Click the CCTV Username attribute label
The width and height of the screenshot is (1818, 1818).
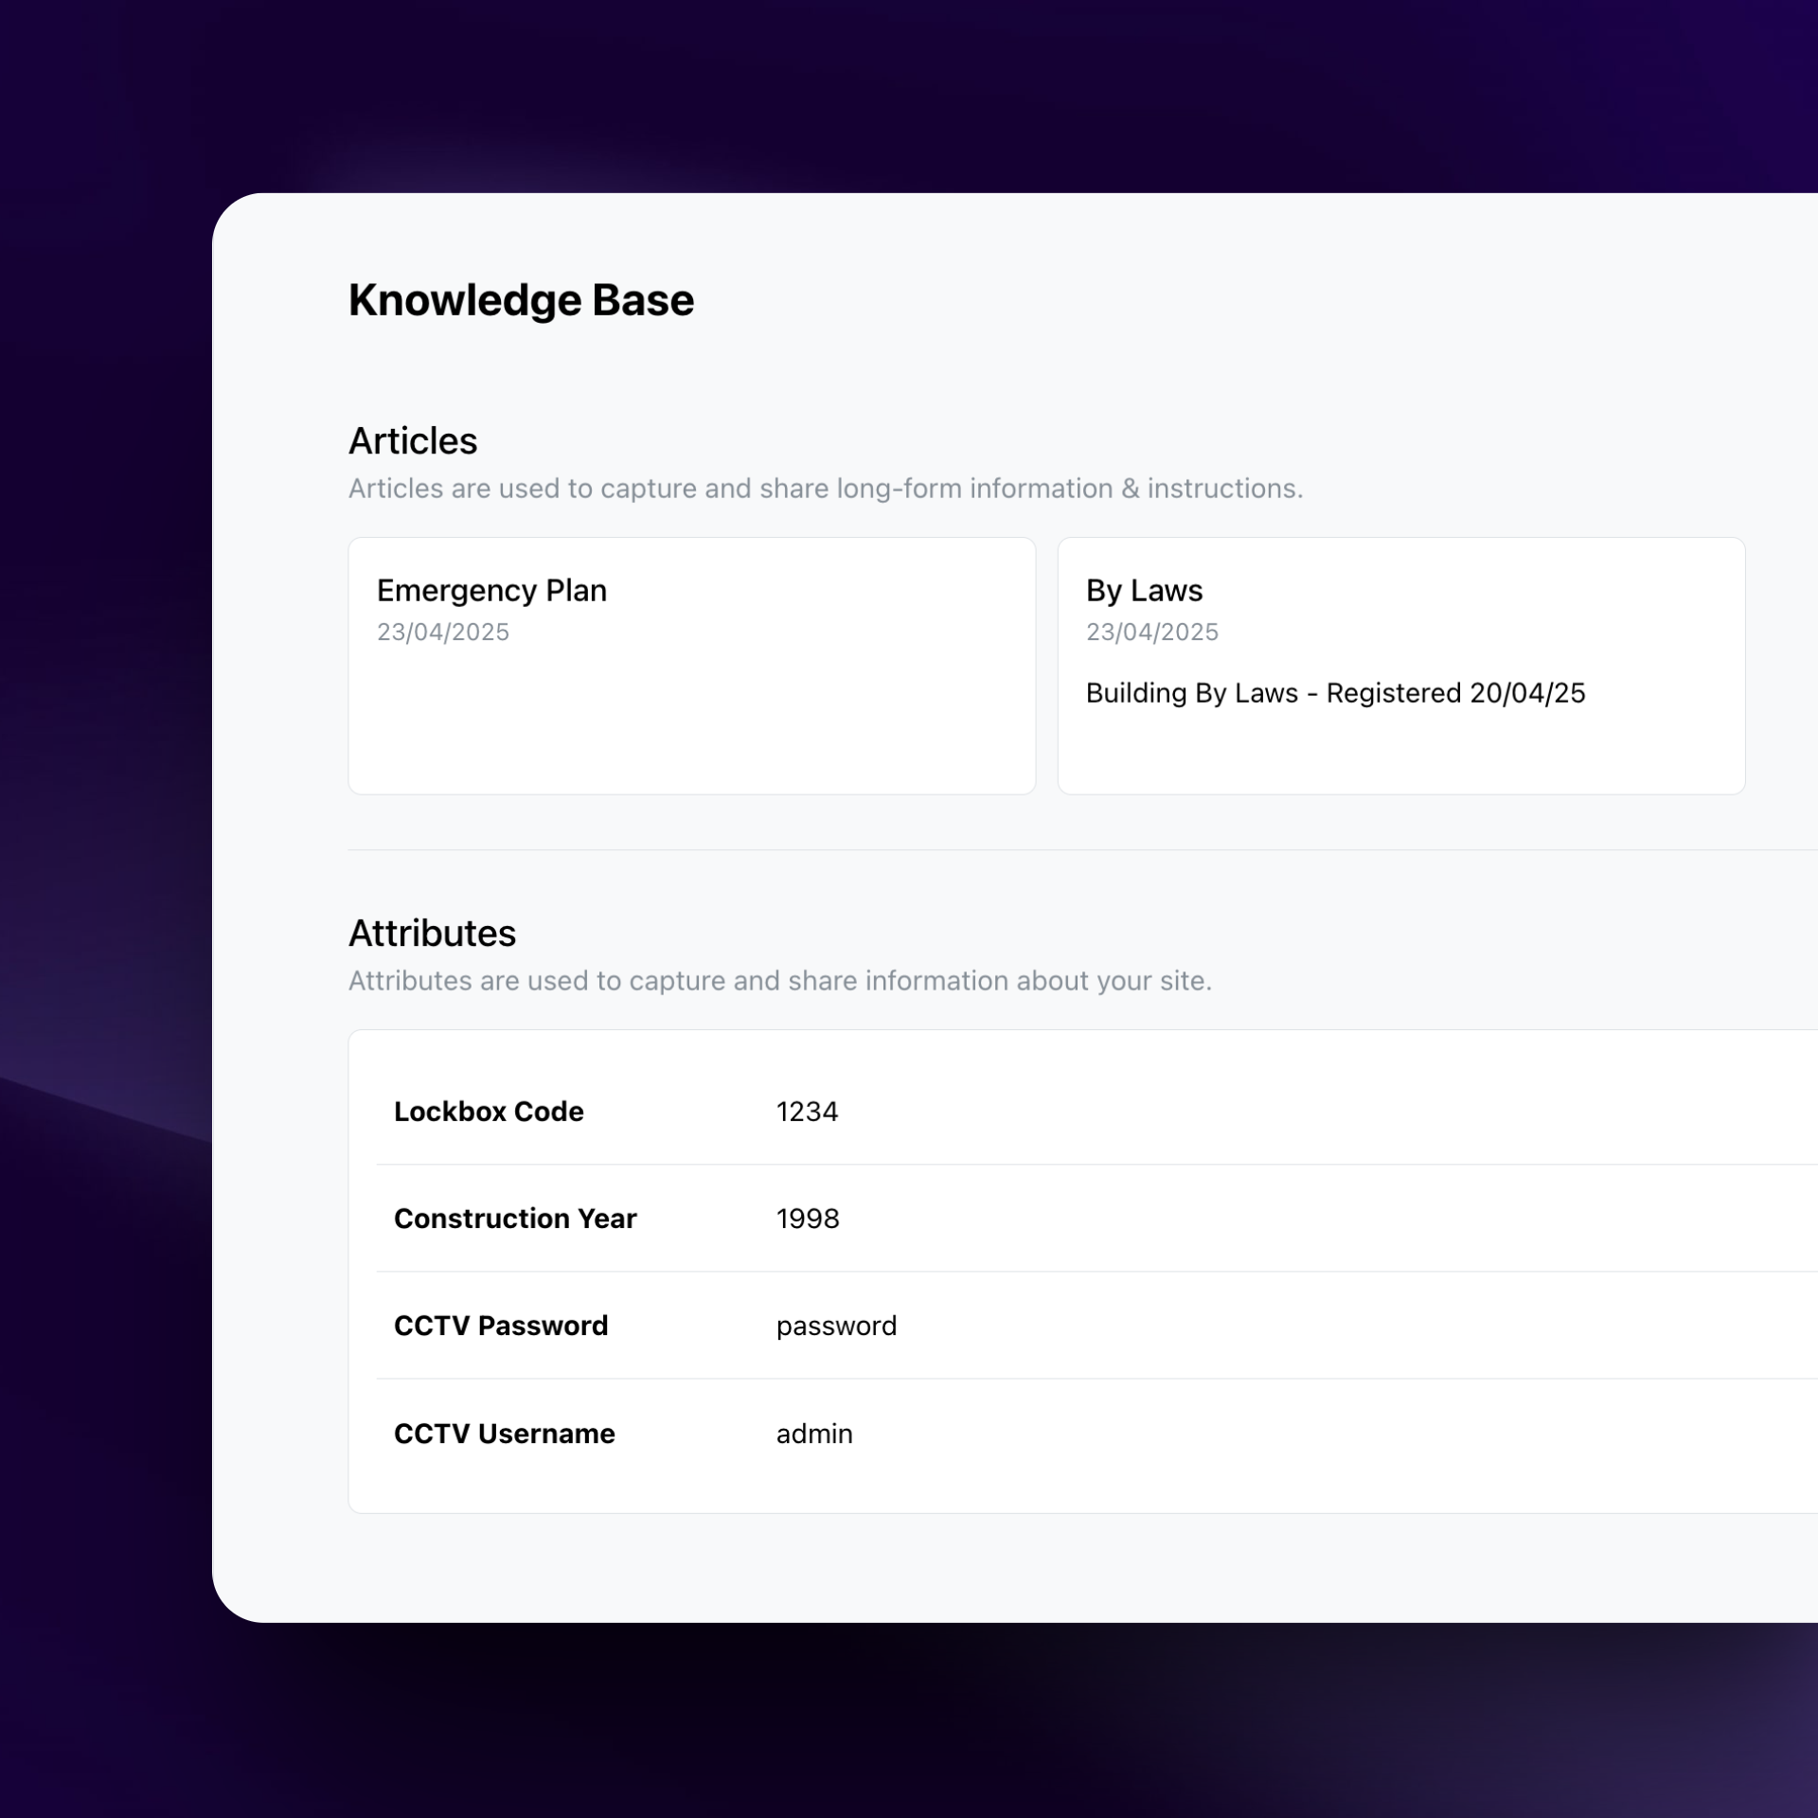tap(505, 1433)
